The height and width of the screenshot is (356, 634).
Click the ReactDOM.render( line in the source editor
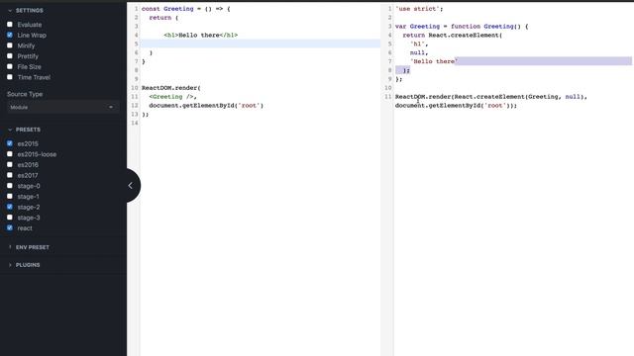tap(171, 88)
